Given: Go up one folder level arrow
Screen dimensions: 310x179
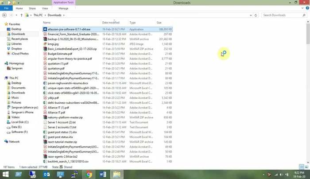Looking at the screenshot, I should click(x=21, y=15).
